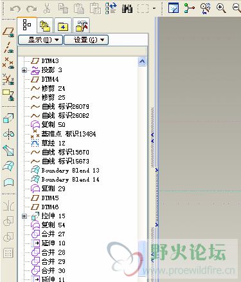
Task: Select the Revolve tool icon
Action: [x=8, y=135]
